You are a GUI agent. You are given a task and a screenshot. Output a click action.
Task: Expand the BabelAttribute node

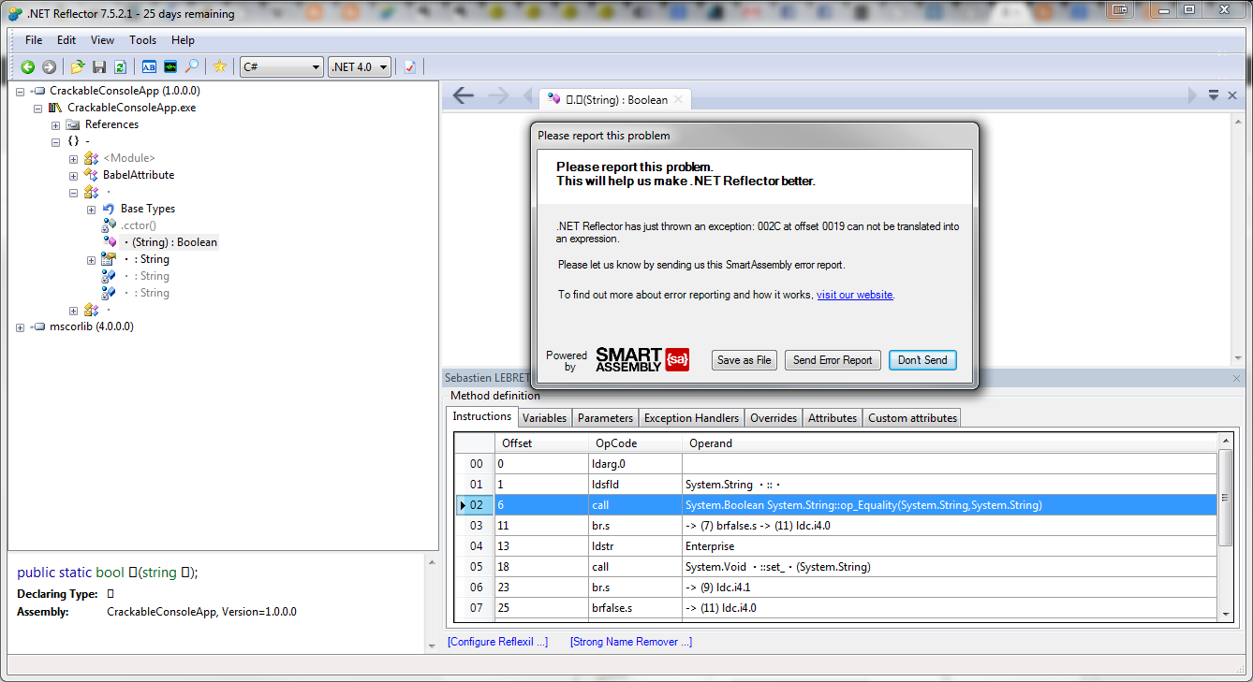(x=74, y=176)
